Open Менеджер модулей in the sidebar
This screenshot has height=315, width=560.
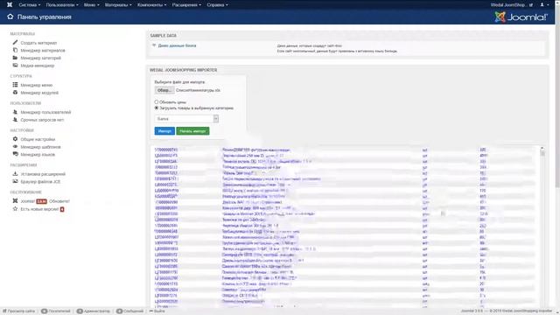pyautogui.click(x=39, y=93)
